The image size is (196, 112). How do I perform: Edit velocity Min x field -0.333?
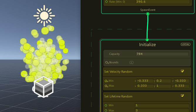[x=145, y=81]
